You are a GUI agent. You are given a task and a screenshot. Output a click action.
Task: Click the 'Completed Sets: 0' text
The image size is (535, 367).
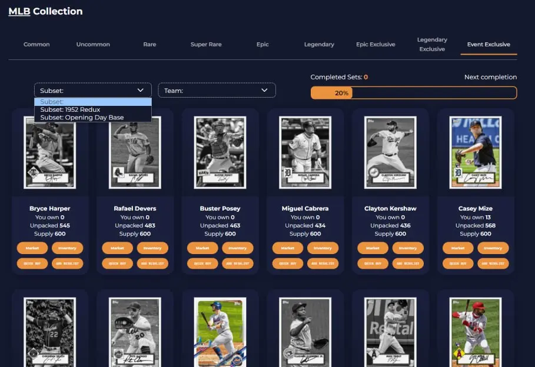[339, 77]
